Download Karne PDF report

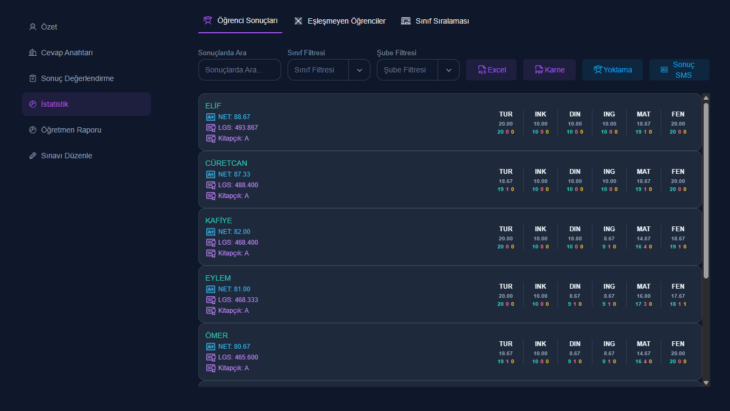549,70
